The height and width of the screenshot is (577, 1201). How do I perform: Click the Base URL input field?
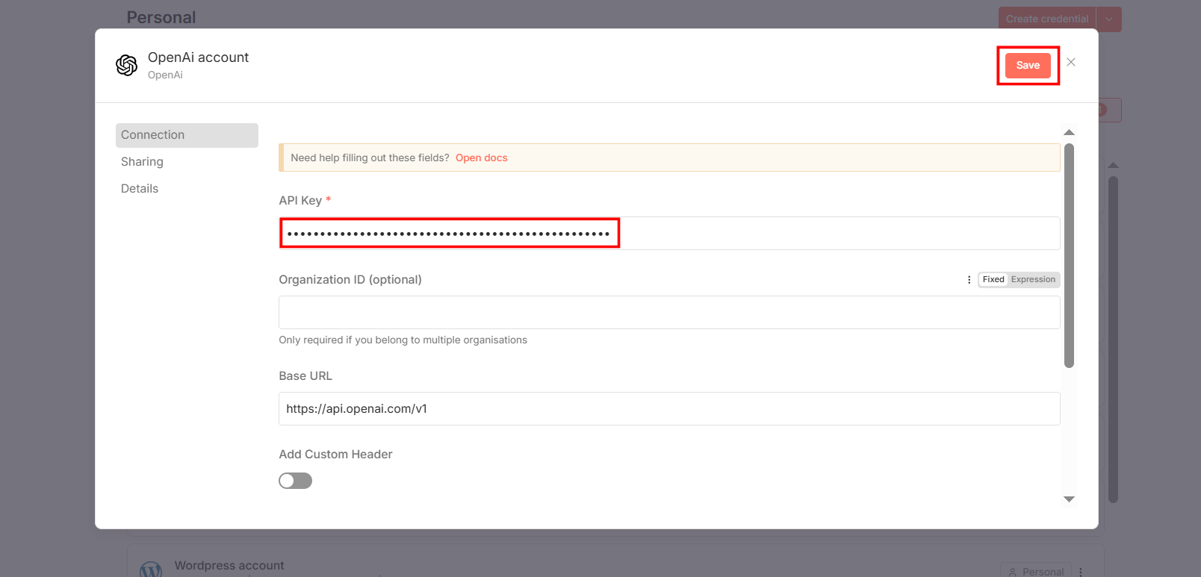[x=668, y=409]
